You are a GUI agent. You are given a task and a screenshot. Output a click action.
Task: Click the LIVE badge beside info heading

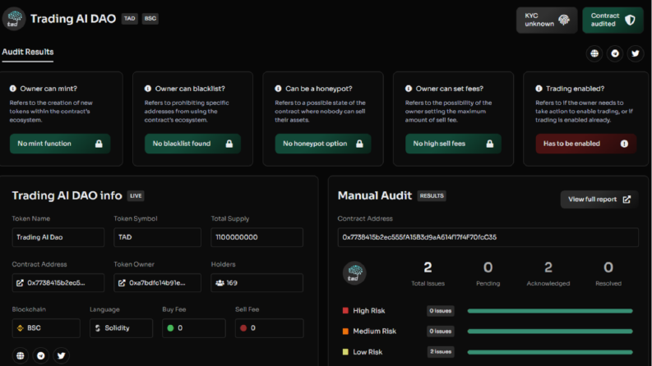(x=136, y=196)
